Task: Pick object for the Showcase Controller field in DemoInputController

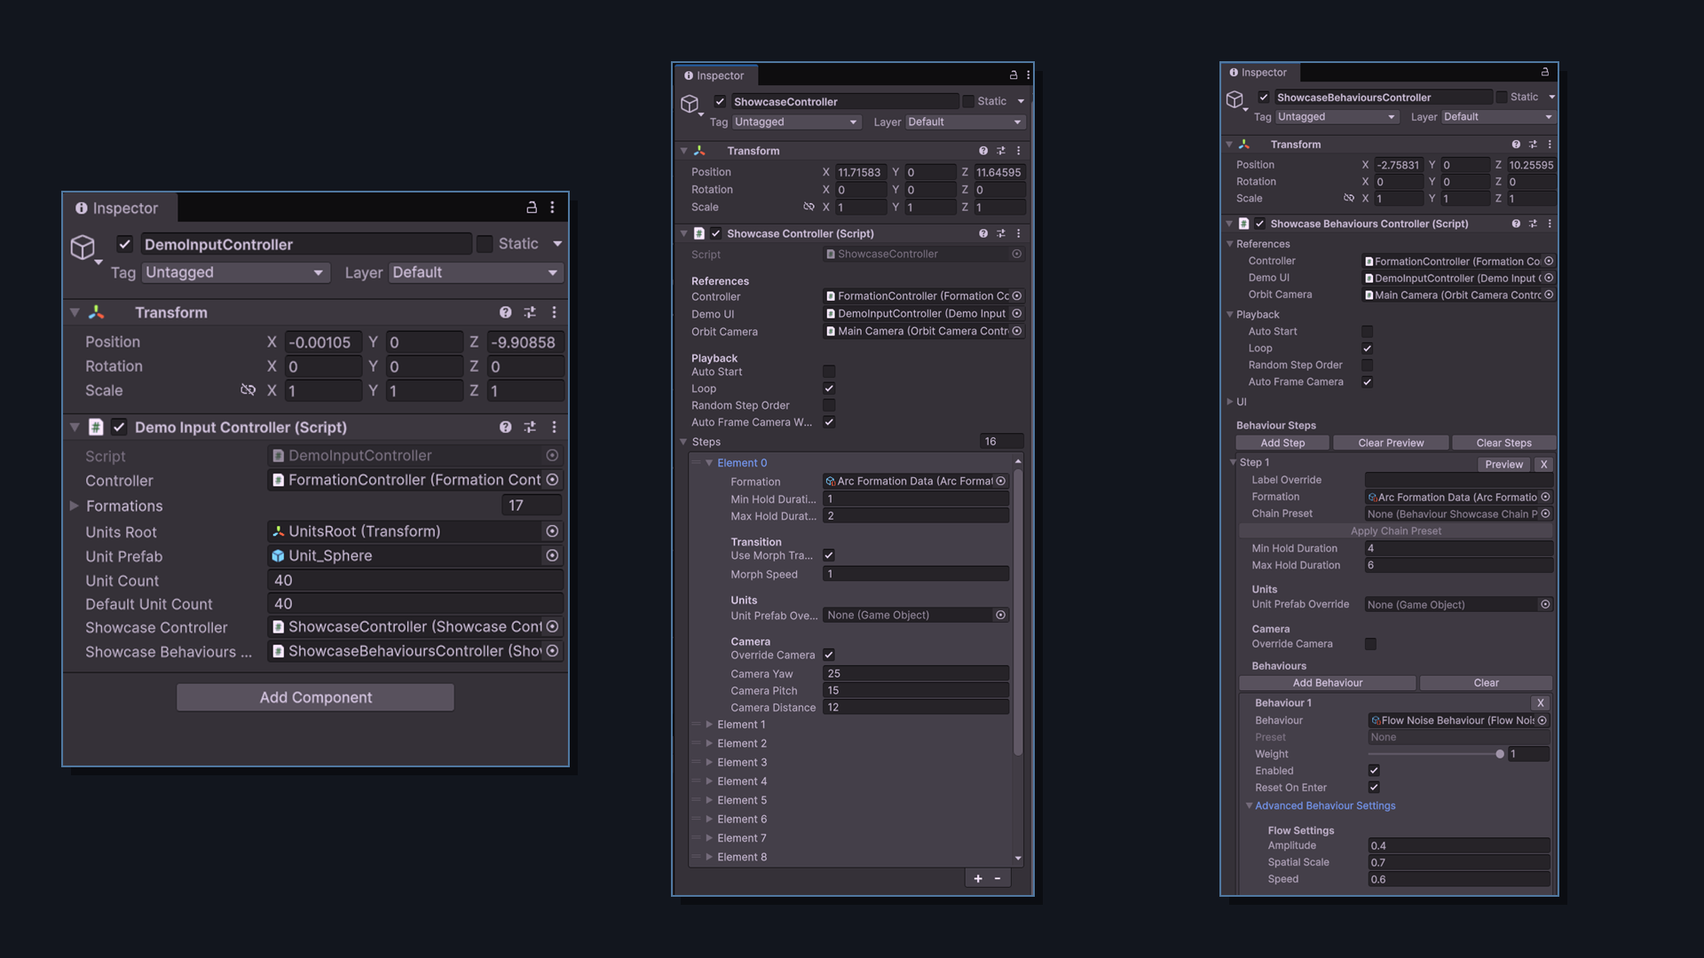Action: pos(552,626)
